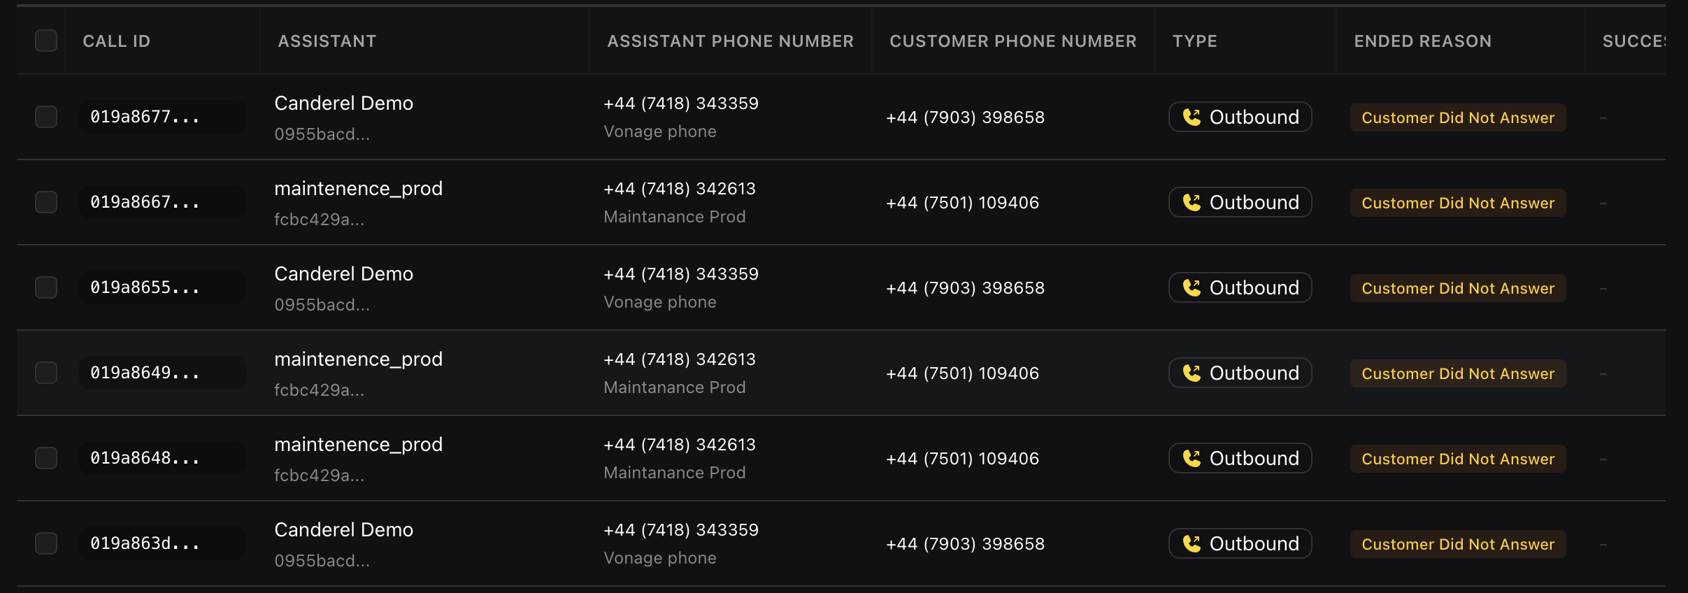The image size is (1688, 593).
Task: Click outbound phone icon for call 019a8649
Action: click(x=1192, y=373)
